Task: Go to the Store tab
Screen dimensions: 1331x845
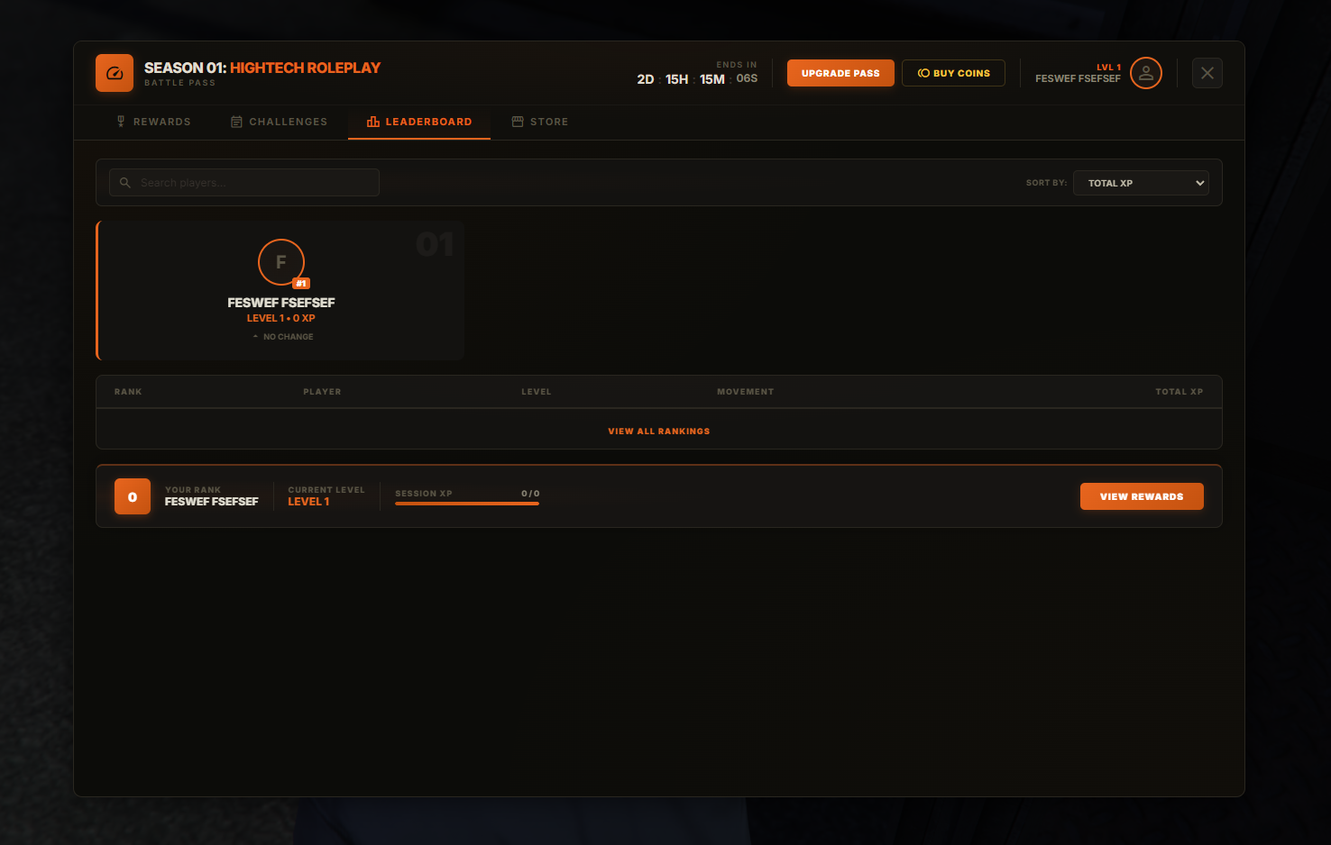Action: (x=540, y=122)
